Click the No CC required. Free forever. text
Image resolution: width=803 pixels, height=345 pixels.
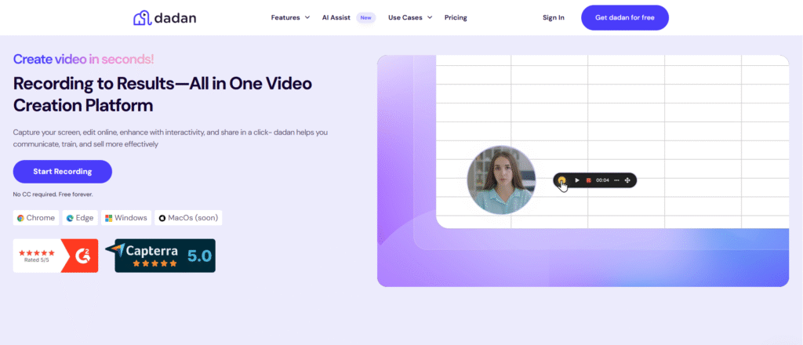(x=53, y=194)
